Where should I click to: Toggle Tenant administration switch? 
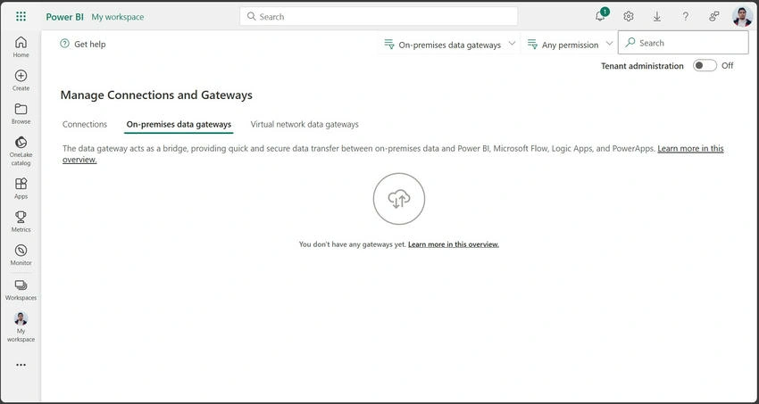coord(705,66)
